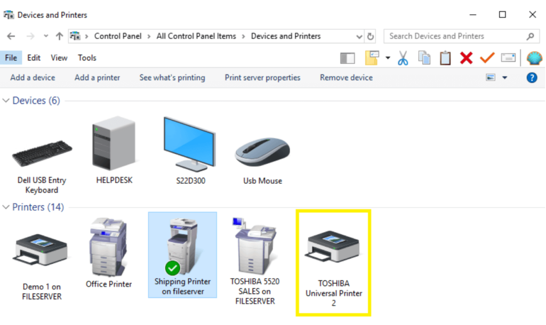Open the View menu

click(59, 58)
